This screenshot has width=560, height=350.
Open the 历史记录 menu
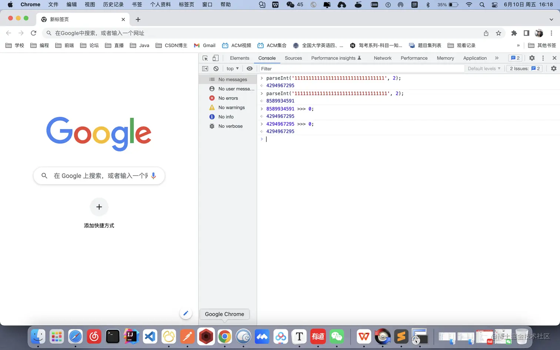(x=113, y=4)
